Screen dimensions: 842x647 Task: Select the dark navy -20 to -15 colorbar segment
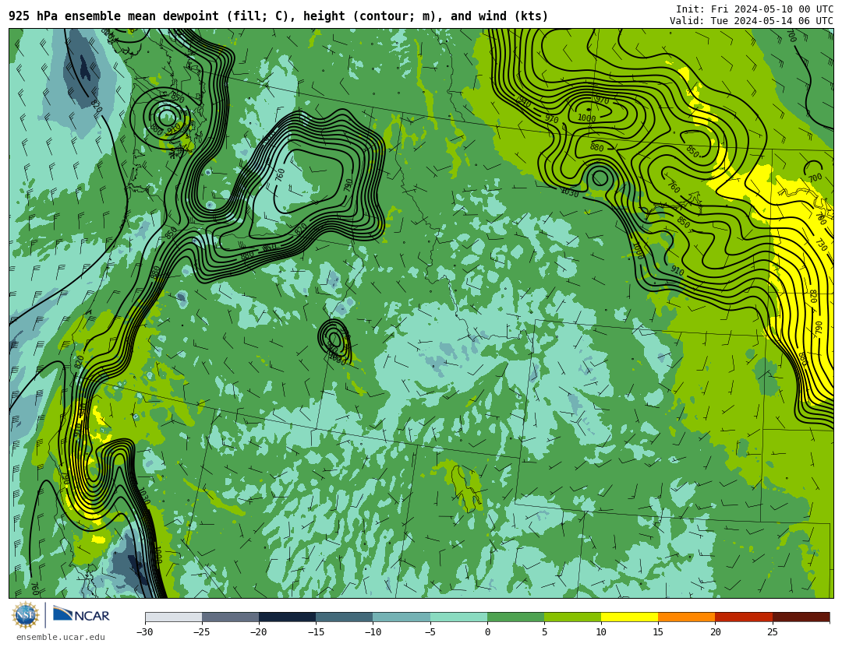(x=287, y=617)
